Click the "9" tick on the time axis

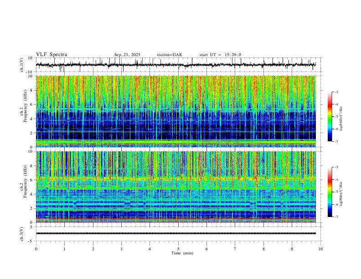pyautogui.click(x=292, y=249)
